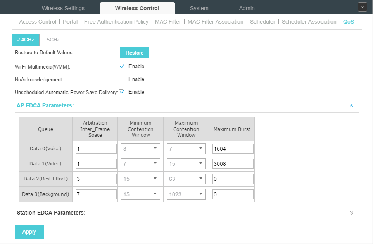Viewport: 373px width, 244px height.
Task: Click the Maximum Contention Window column header
Action: click(x=186, y=129)
